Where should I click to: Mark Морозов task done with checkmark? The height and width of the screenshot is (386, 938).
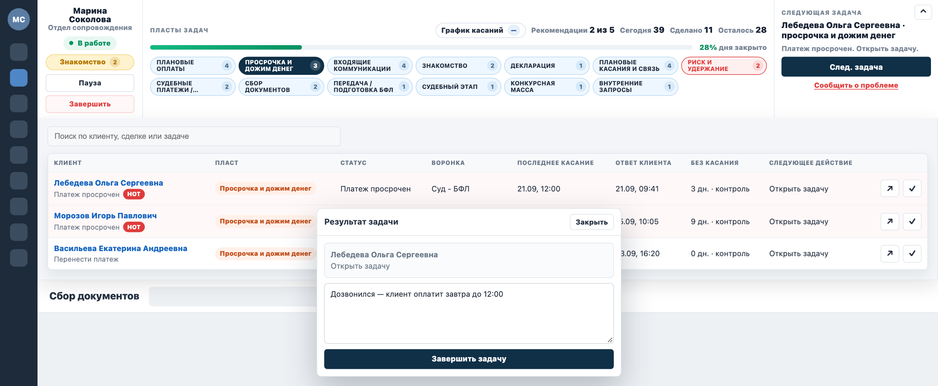pyautogui.click(x=912, y=221)
